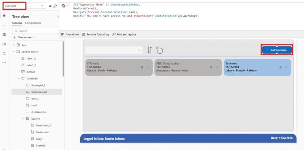Switch to the Components tab
The width and height of the screenshot is (304, 150).
(x=33, y=23)
